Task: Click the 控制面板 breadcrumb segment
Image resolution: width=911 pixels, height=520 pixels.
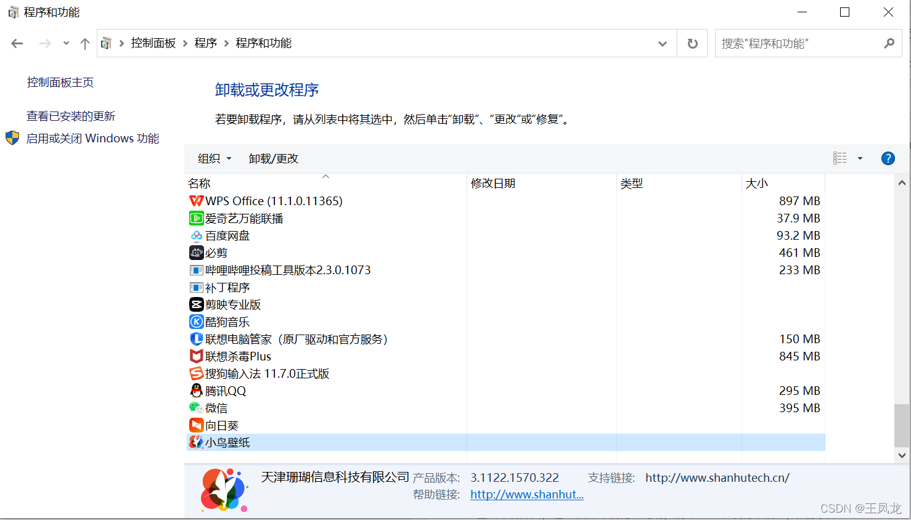Action: [153, 43]
